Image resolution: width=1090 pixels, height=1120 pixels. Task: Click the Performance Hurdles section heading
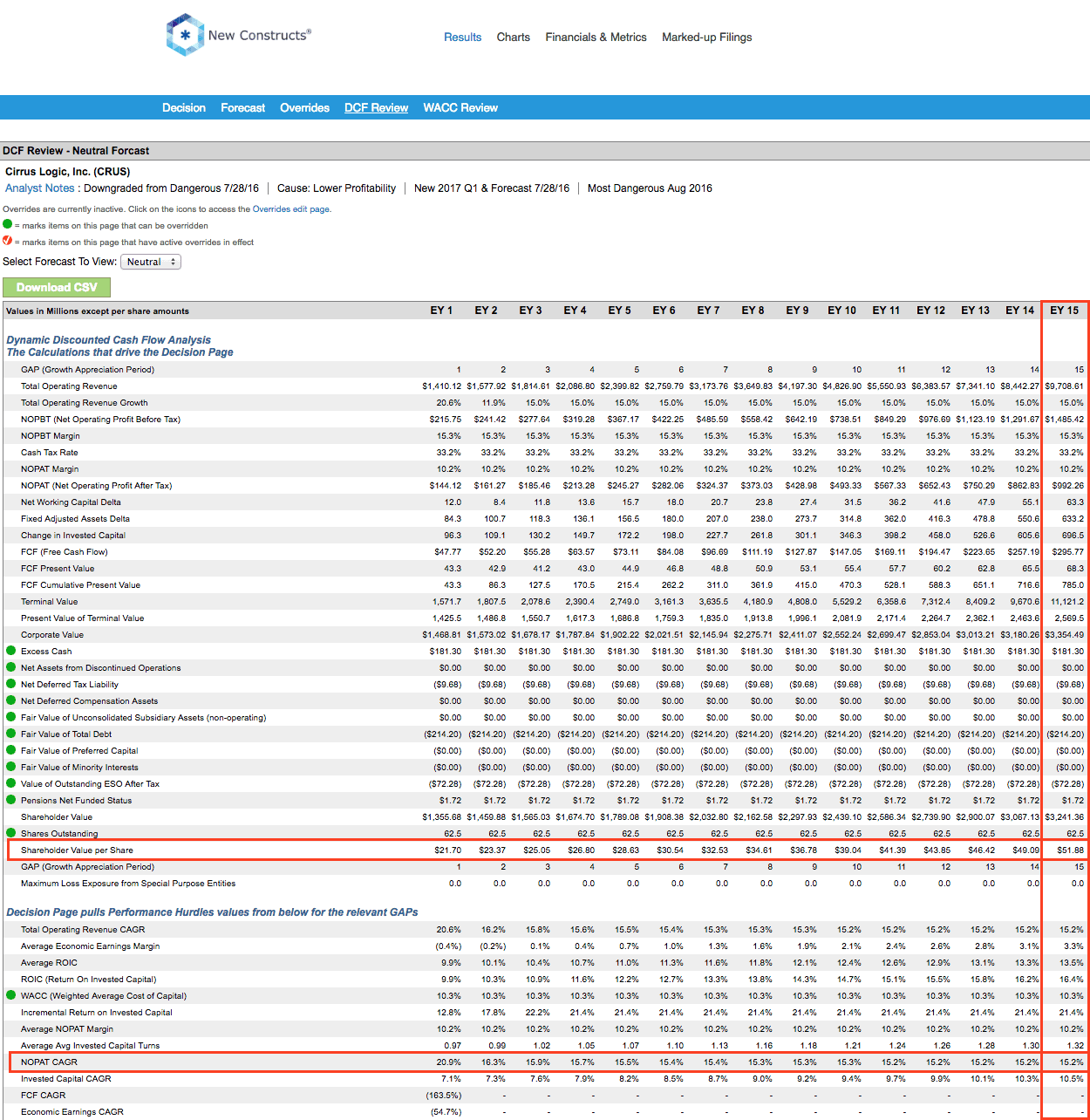(212, 912)
